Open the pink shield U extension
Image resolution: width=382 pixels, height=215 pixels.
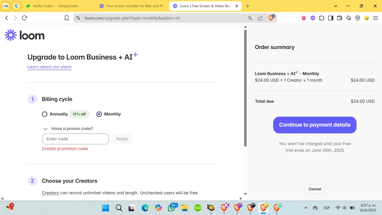(304, 18)
